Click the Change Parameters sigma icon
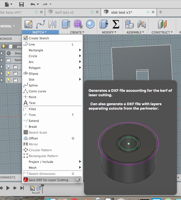The image size is (181, 200). point(116,24)
